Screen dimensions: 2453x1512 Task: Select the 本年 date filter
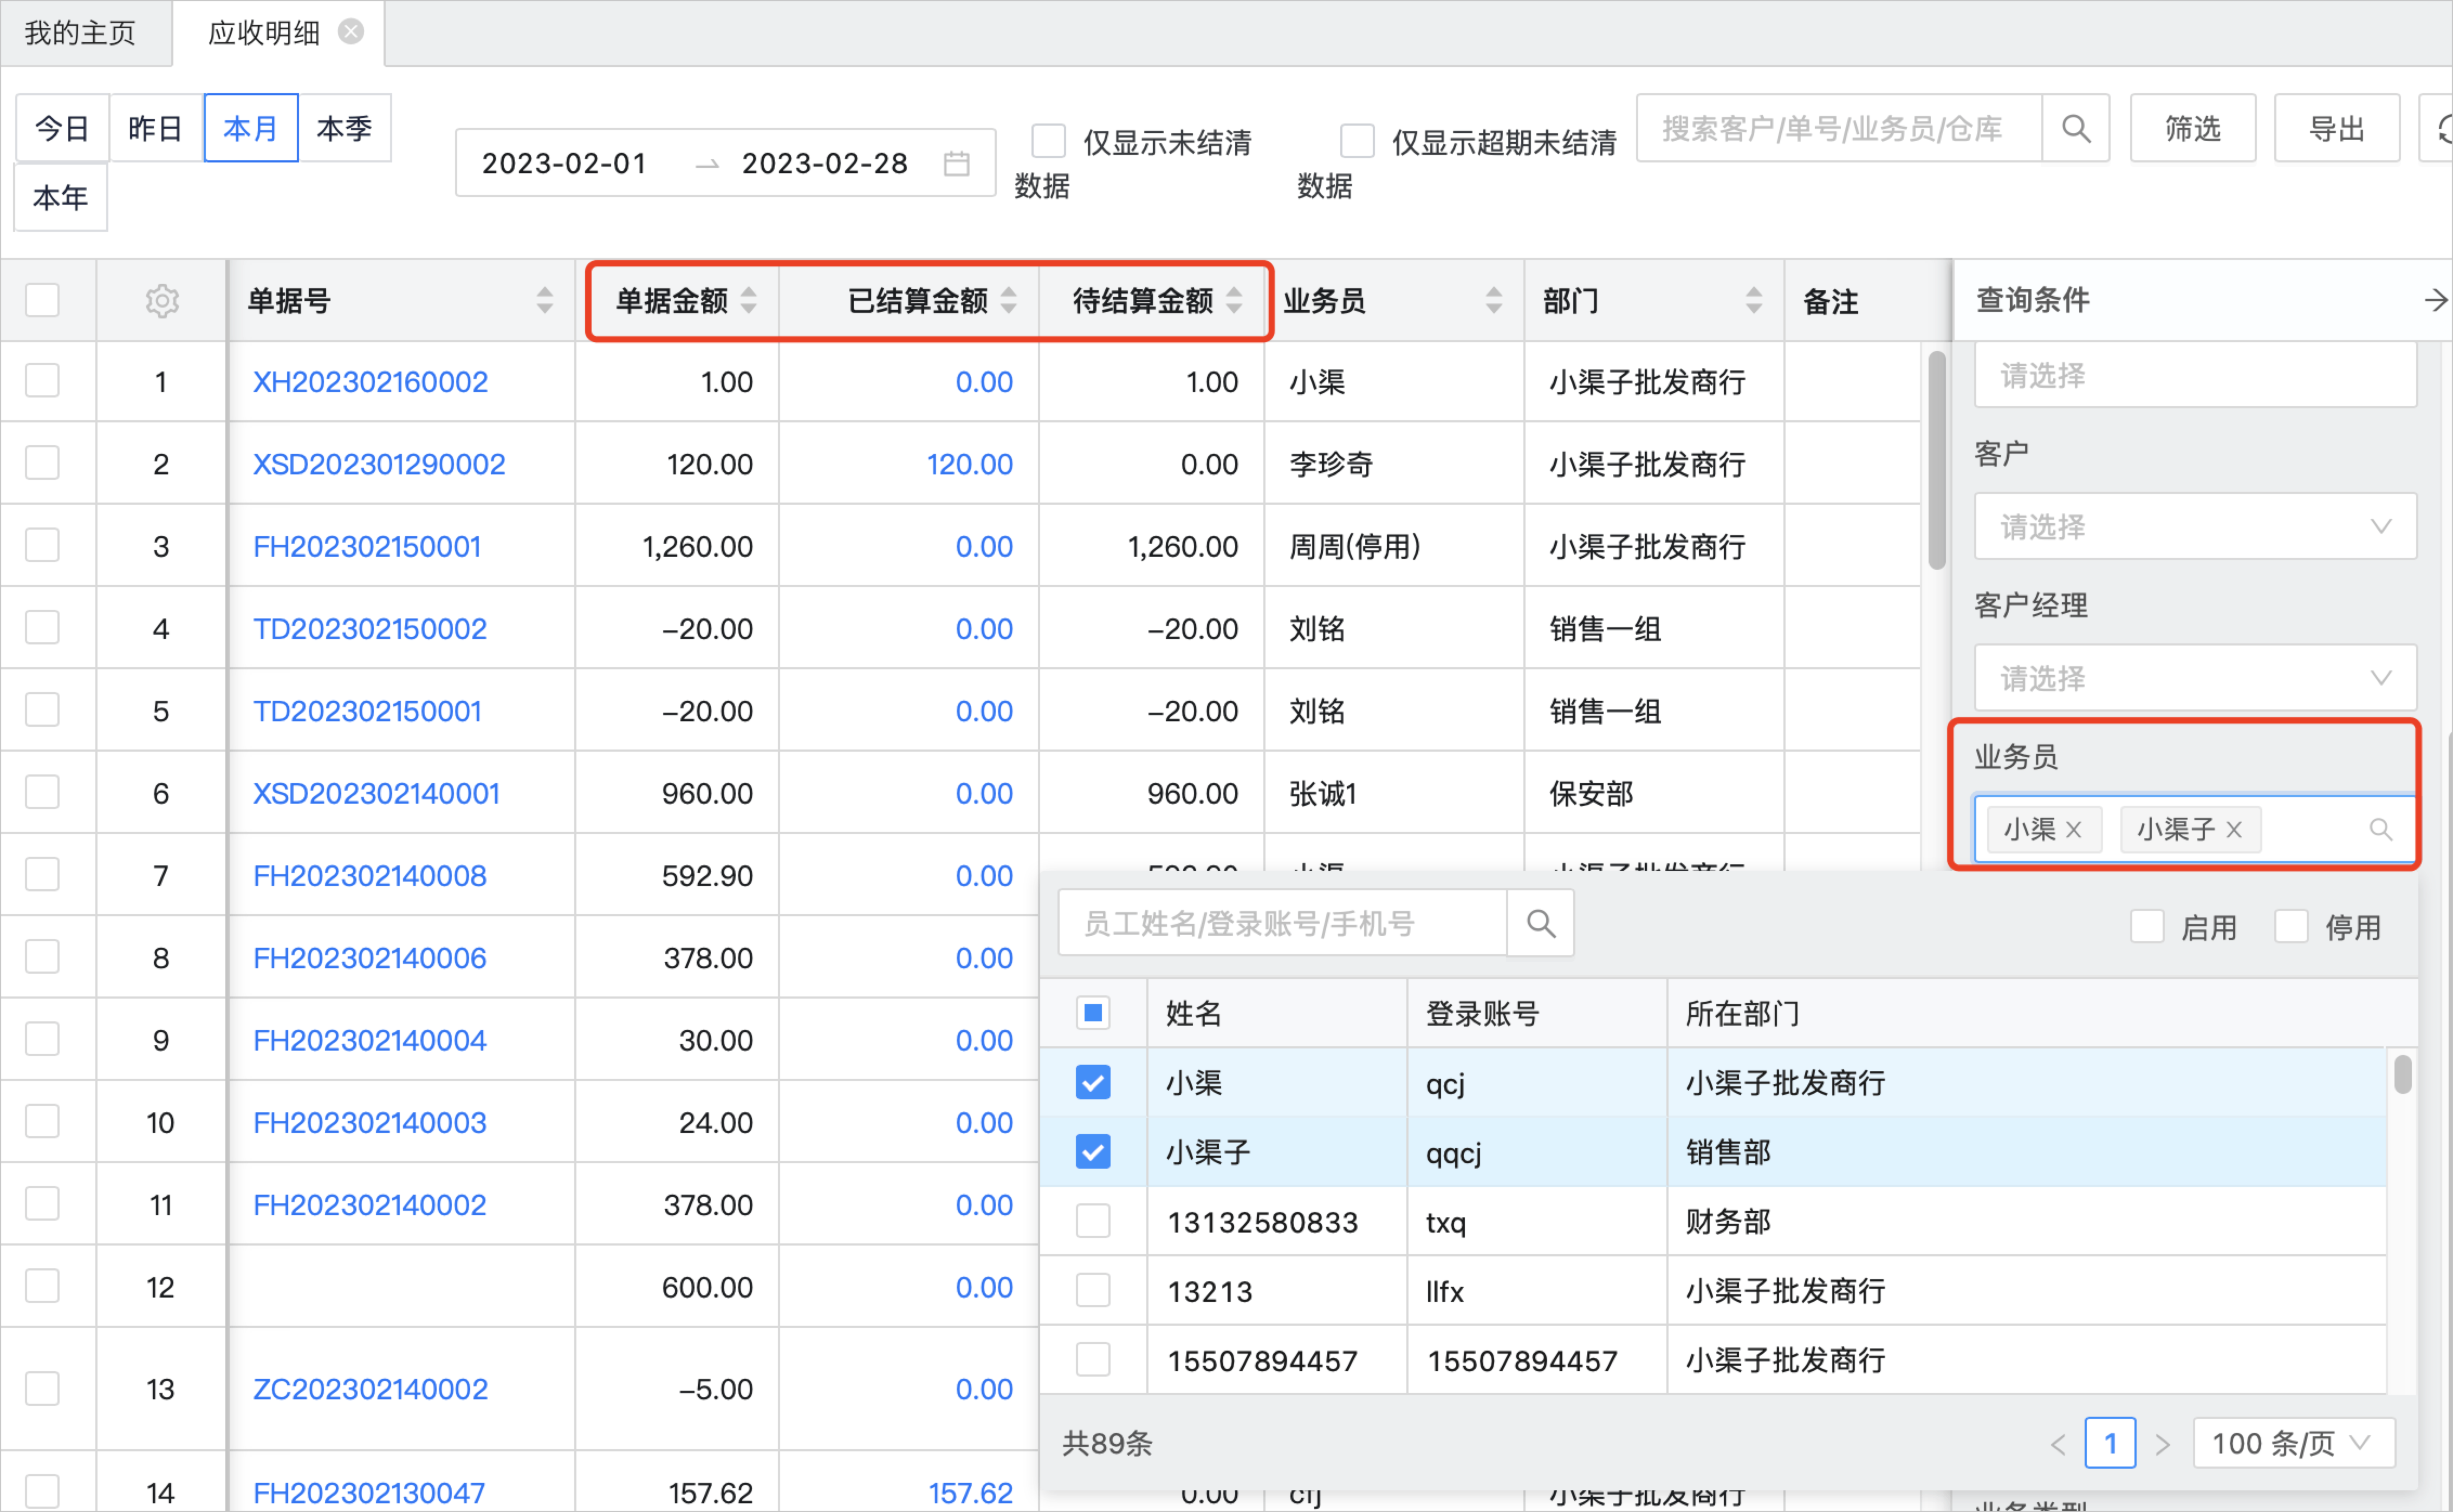pos(61,197)
